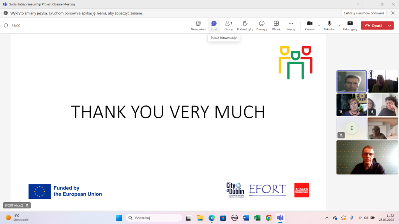Open the Czat conversation panel
Screen dimensions: 399x224
tap(214, 25)
